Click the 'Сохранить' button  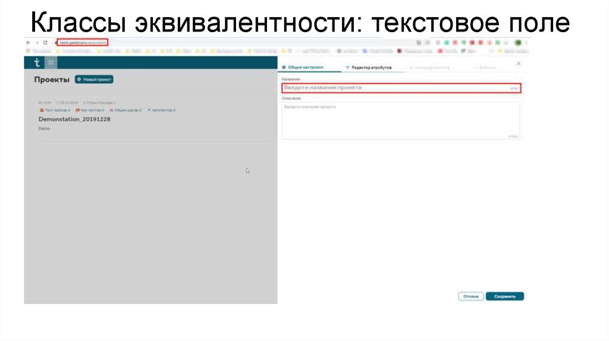click(x=504, y=296)
